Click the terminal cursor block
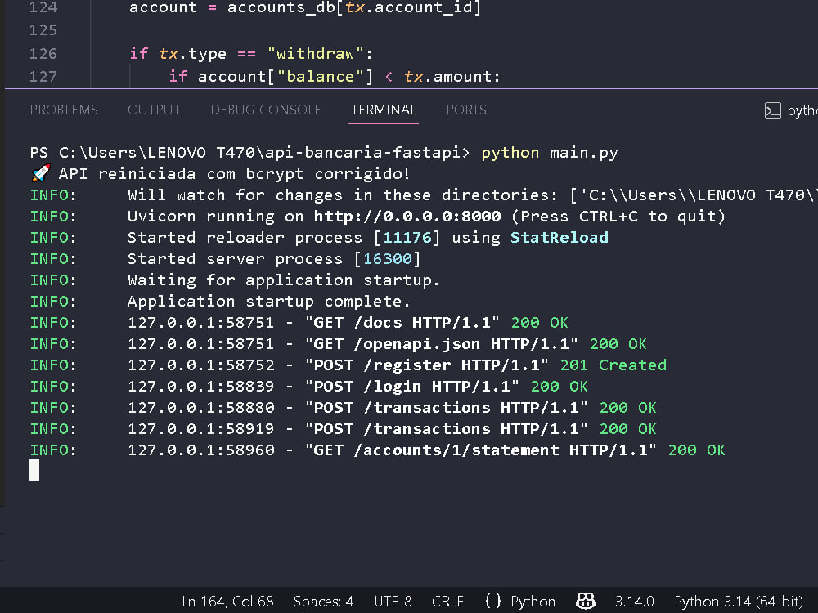818x613 pixels. click(34, 470)
